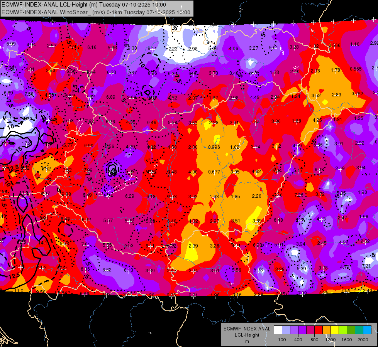
Task: Click the map value 1.78
Action: coord(335,70)
